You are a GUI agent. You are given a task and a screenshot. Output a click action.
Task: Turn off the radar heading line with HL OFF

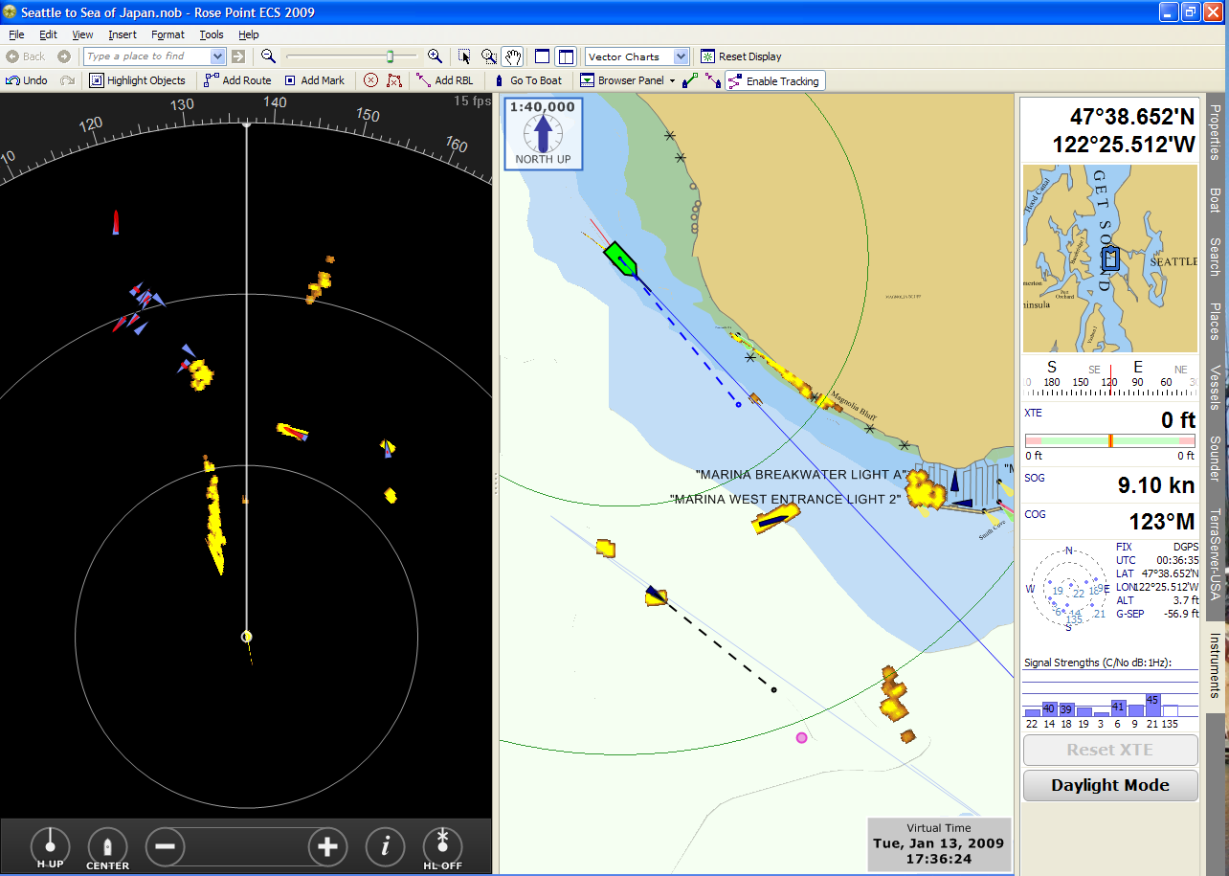tap(442, 847)
